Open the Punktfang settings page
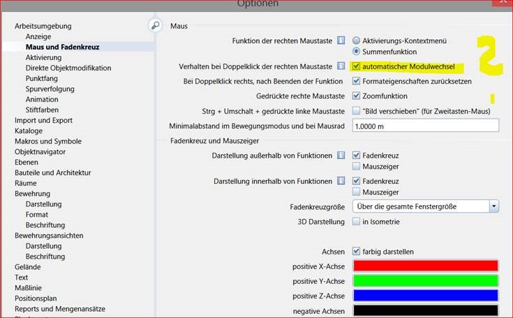This screenshot has height=318, width=513. tap(41, 78)
